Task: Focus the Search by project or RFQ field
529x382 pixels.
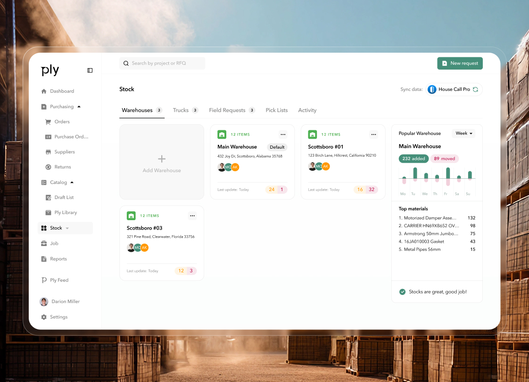Action: point(162,63)
